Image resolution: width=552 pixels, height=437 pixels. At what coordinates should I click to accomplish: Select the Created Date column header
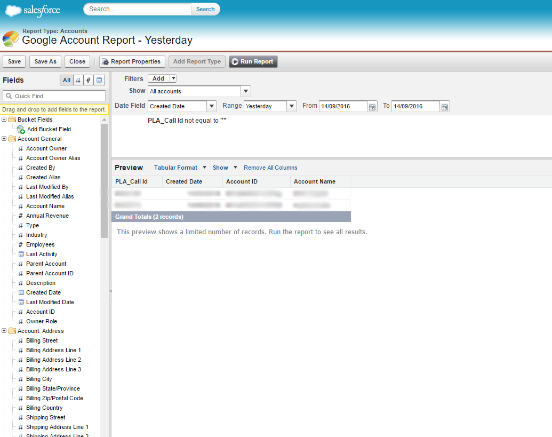click(x=192, y=182)
